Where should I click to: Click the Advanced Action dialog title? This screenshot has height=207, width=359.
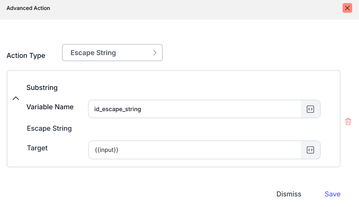(x=28, y=8)
